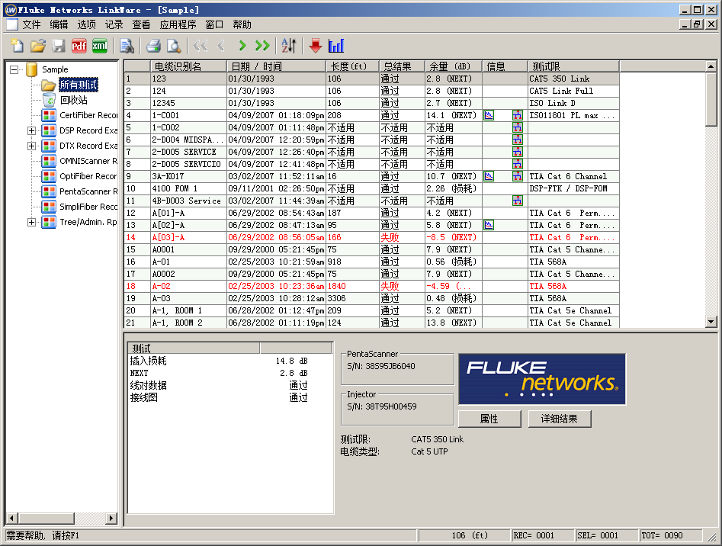Click the New file toolbar icon
The width and height of the screenshot is (722, 546).
click(17, 46)
